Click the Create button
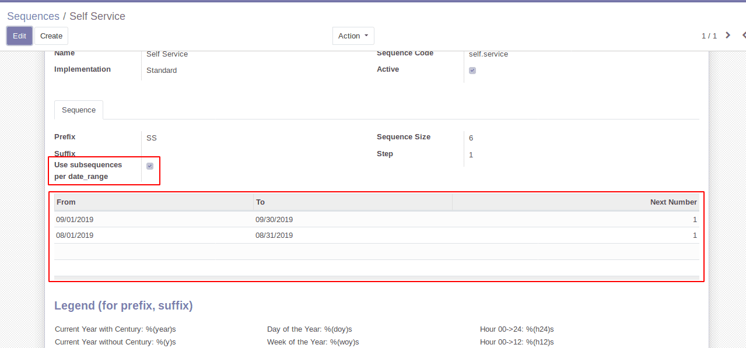 51,36
